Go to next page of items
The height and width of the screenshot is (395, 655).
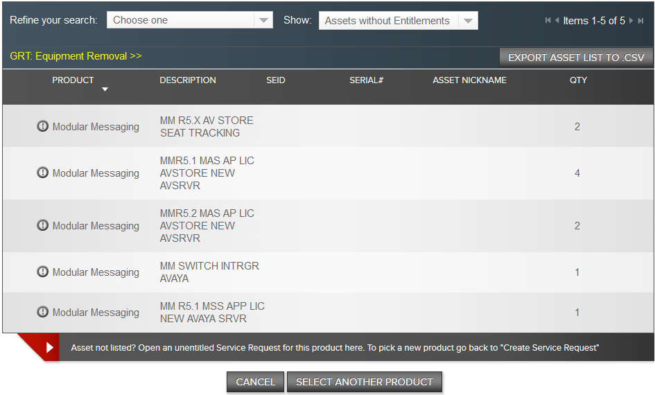[631, 21]
